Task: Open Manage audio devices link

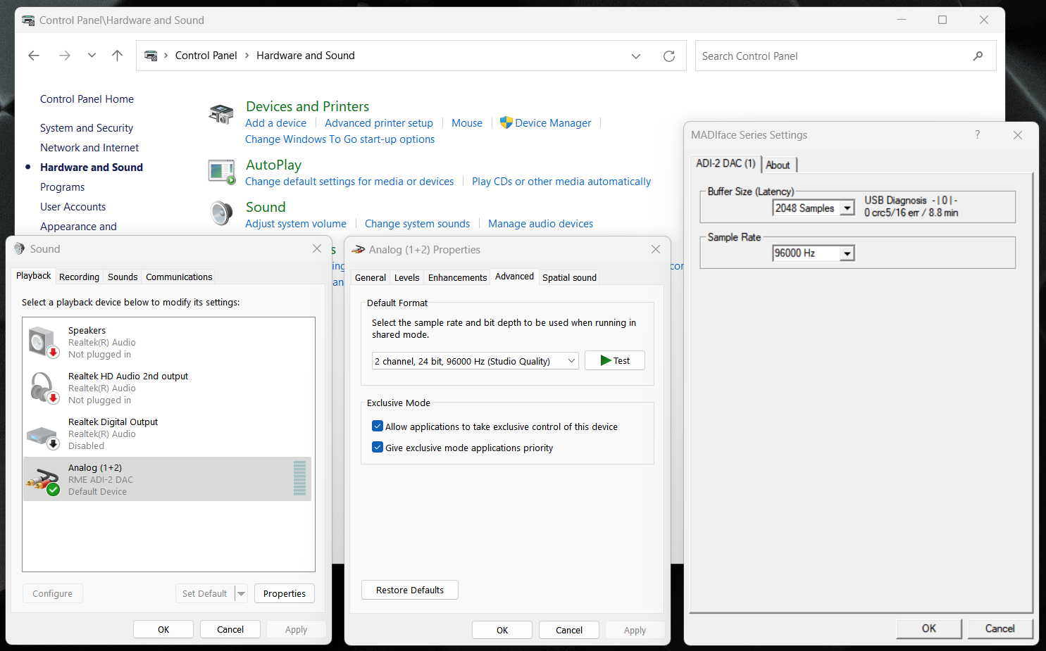Action: click(541, 224)
